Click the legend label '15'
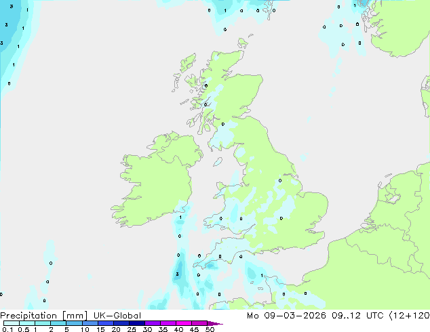Image resolution: width=430 pixels, height=332 pixels. (100, 329)
